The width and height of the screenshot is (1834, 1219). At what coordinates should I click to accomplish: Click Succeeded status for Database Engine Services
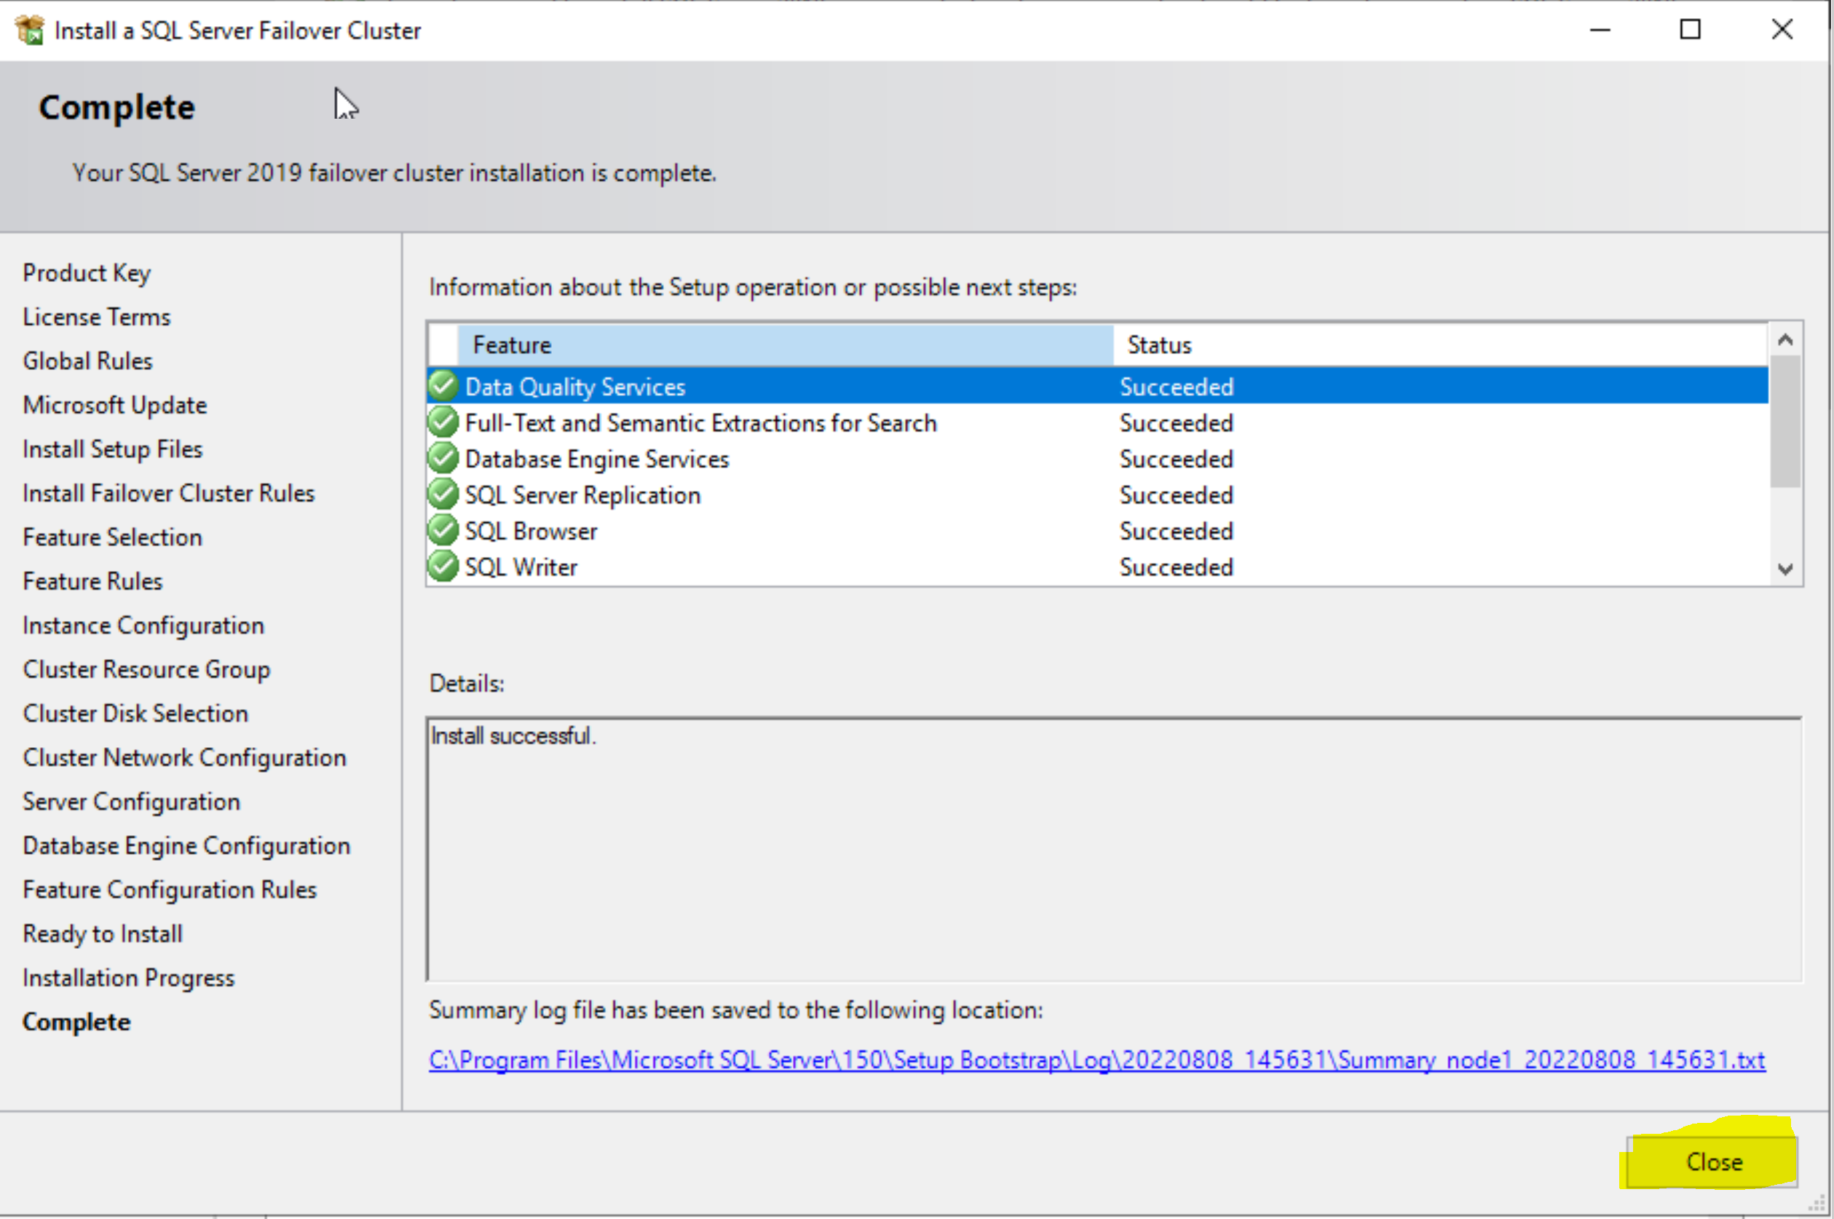point(1177,459)
